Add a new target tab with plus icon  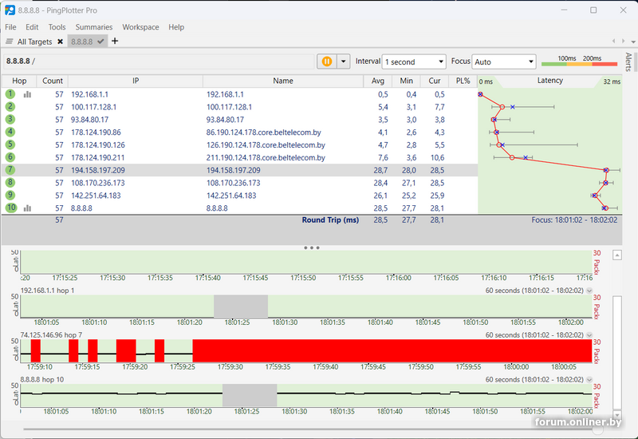click(x=115, y=42)
